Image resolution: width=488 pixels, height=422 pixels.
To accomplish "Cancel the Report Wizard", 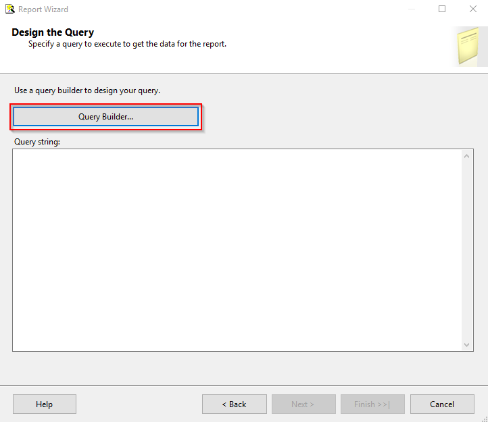I will pos(442,404).
